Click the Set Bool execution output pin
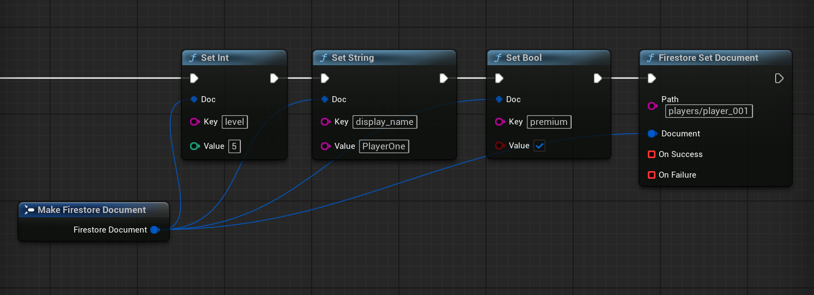Screen dimensions: 814x295 pos(598,78)
